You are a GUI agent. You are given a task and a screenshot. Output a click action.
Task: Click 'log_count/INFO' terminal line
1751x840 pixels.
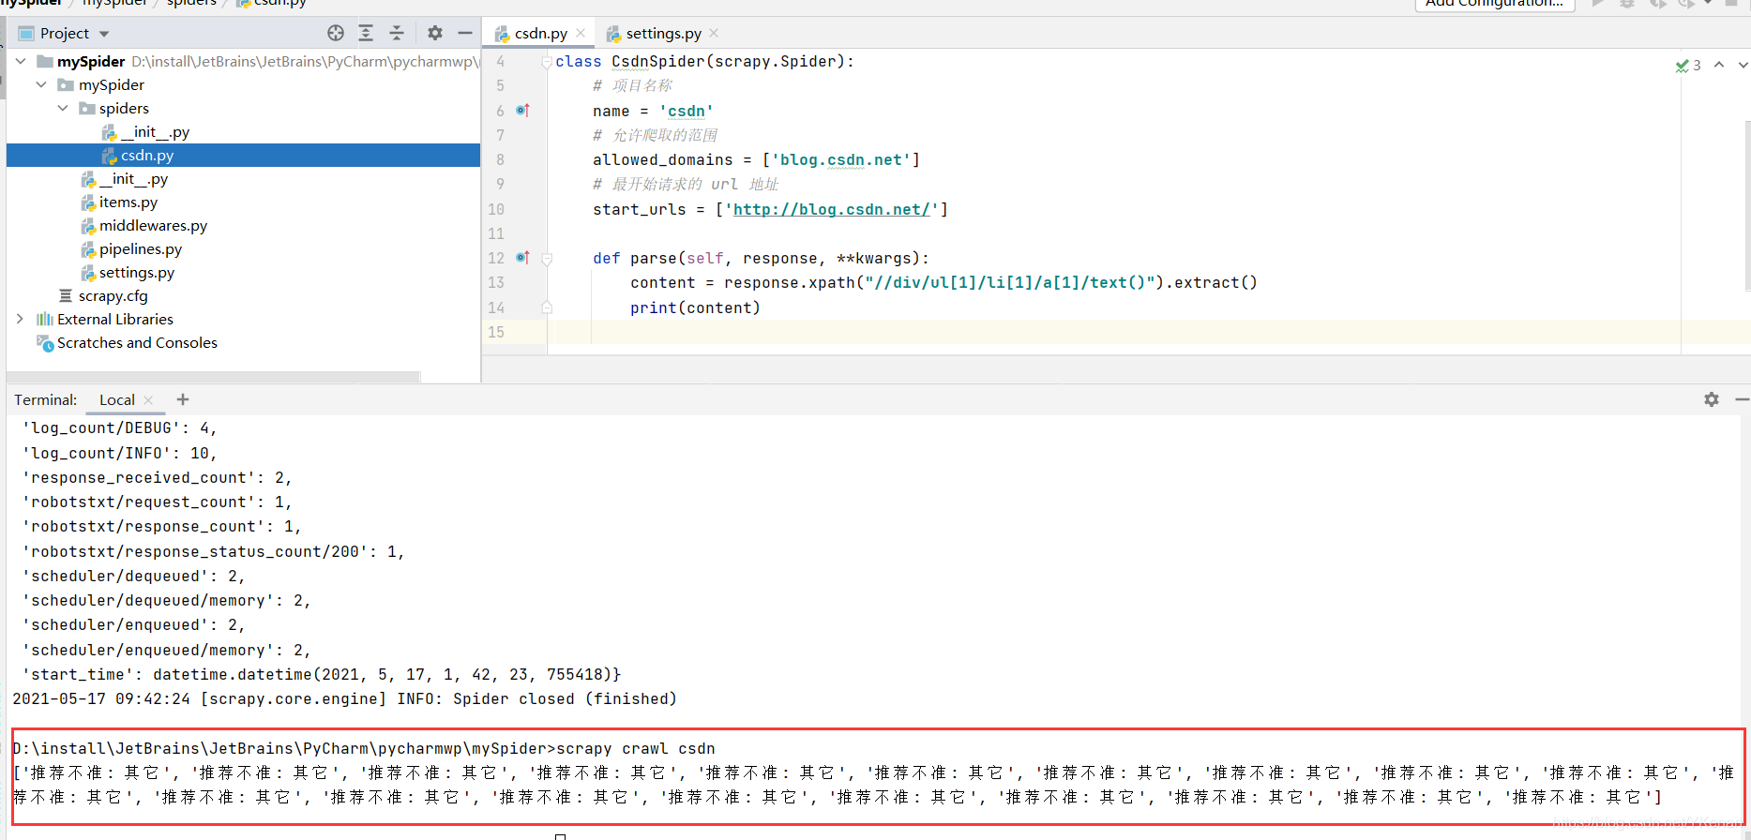click(x=120, y=453)
